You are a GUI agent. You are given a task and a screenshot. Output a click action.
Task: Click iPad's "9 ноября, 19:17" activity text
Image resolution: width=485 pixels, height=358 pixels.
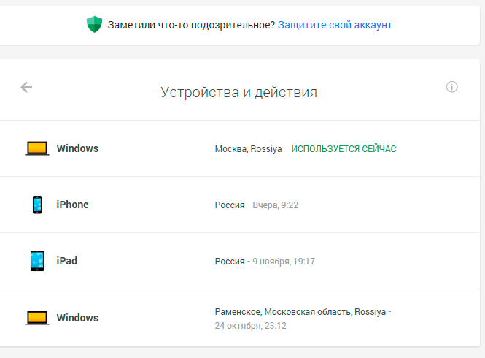(x=283, y=262)
